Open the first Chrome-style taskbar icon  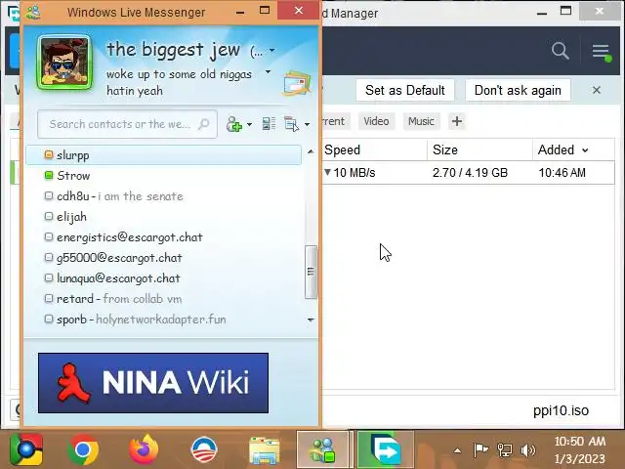(x=26, y=449)
